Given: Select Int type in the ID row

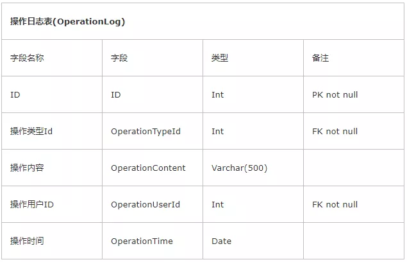Looking at the screenshot, I should [x=217, y=94].
